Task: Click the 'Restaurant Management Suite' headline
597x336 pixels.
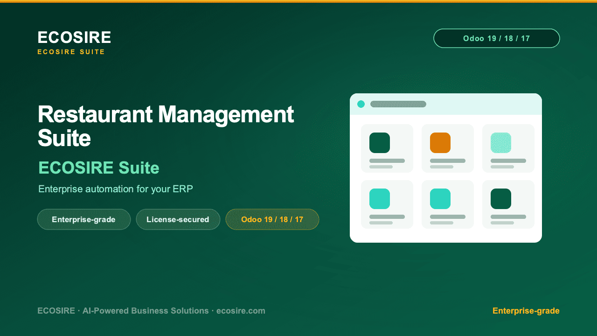Action: tap(166, 126)
